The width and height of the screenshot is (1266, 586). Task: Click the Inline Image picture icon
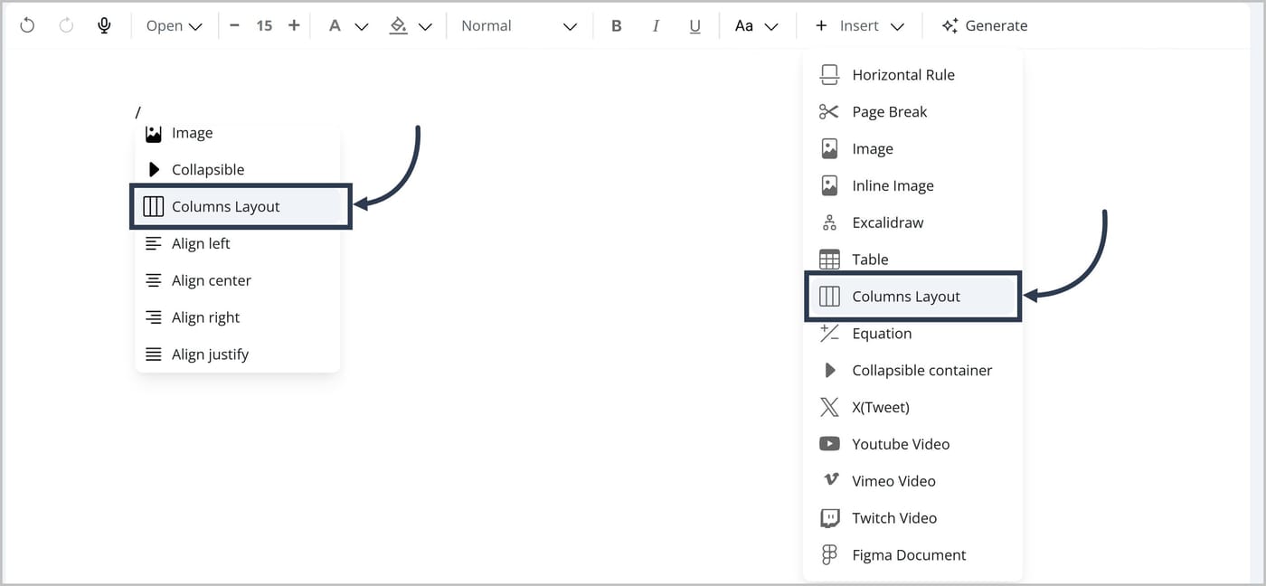click(x=829, y=186)
